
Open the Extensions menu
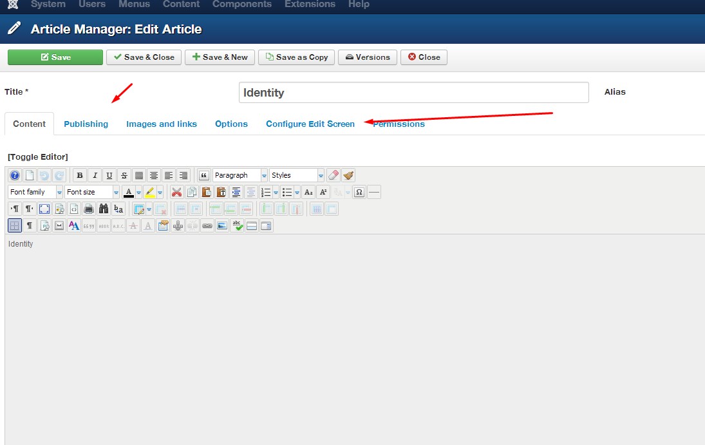pos(310,5)
